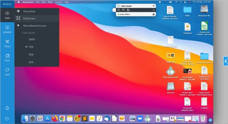
Task: Expand the right-side panel arrow
Action: [225, 61]
